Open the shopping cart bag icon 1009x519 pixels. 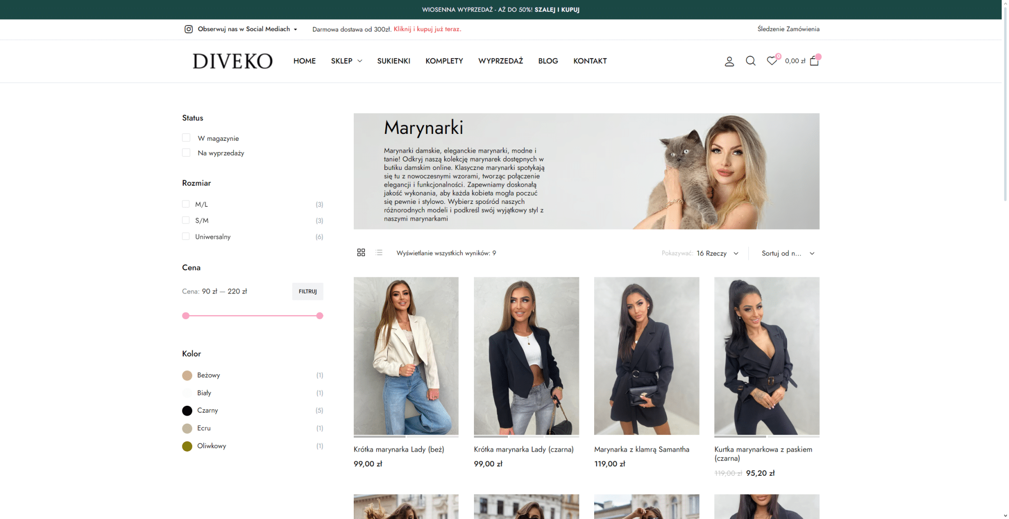[814, 61]
